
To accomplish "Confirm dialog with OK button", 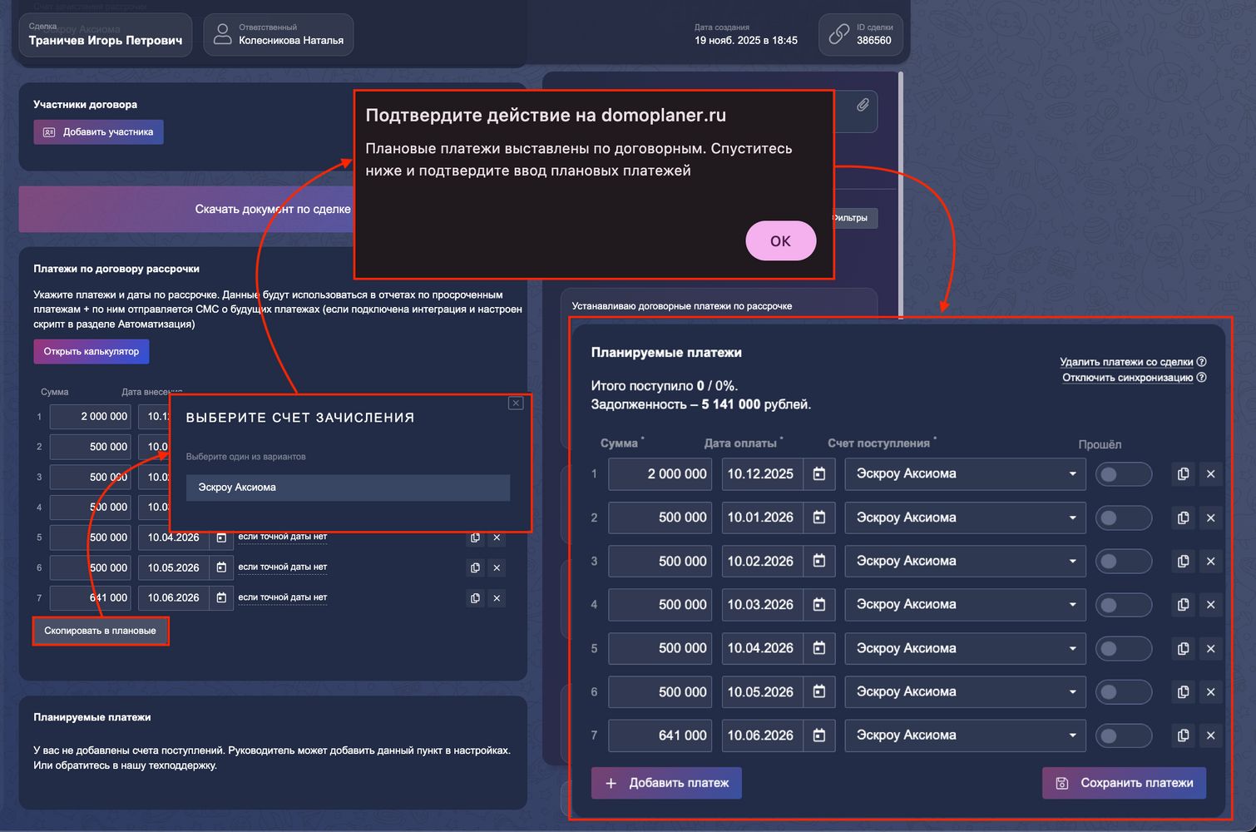I will pos(780,240).
